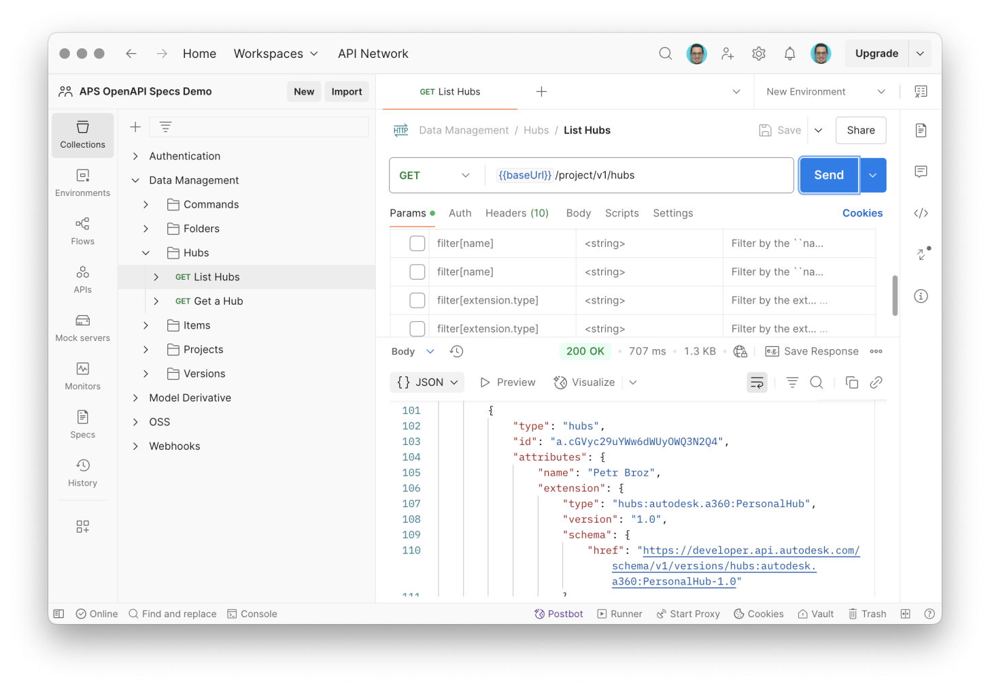Collapse the Data Management folder
This screenshot has width=990, height=688.
tap(135, 180)
